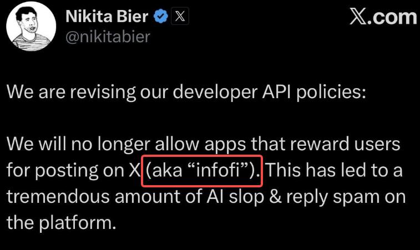Open the Nikita Bier display name
The image size is (420, 250).
point(107,17)
